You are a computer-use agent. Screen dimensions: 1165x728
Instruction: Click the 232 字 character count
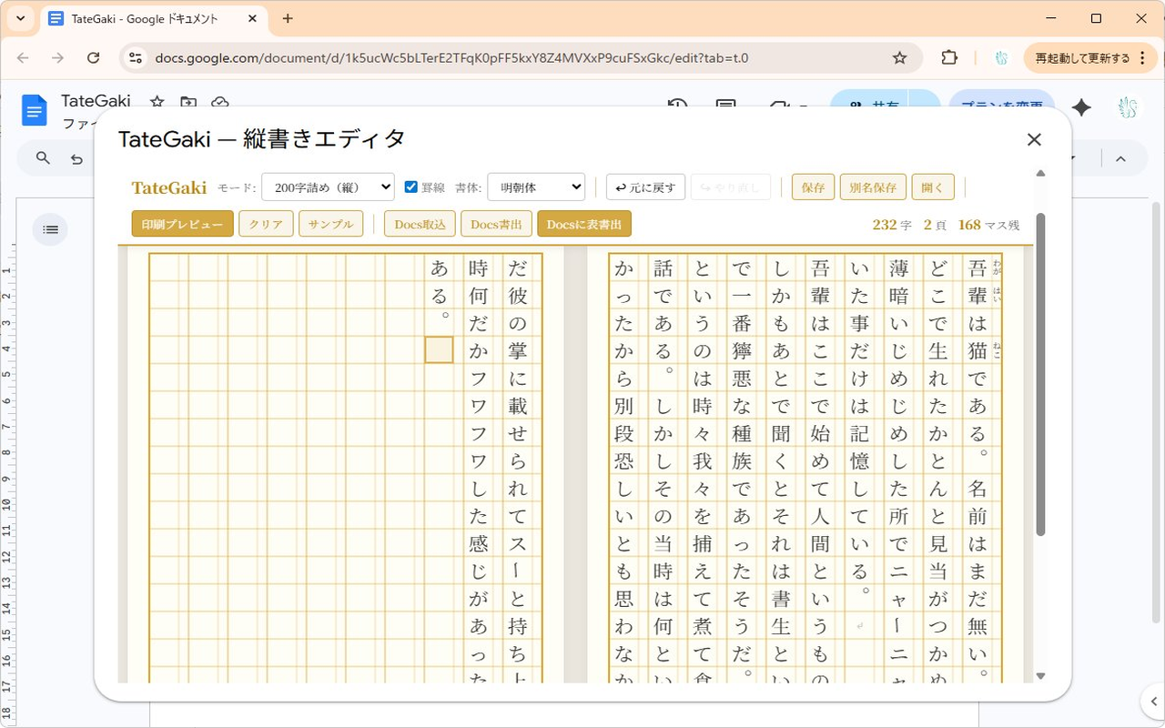tap(891, 225)
